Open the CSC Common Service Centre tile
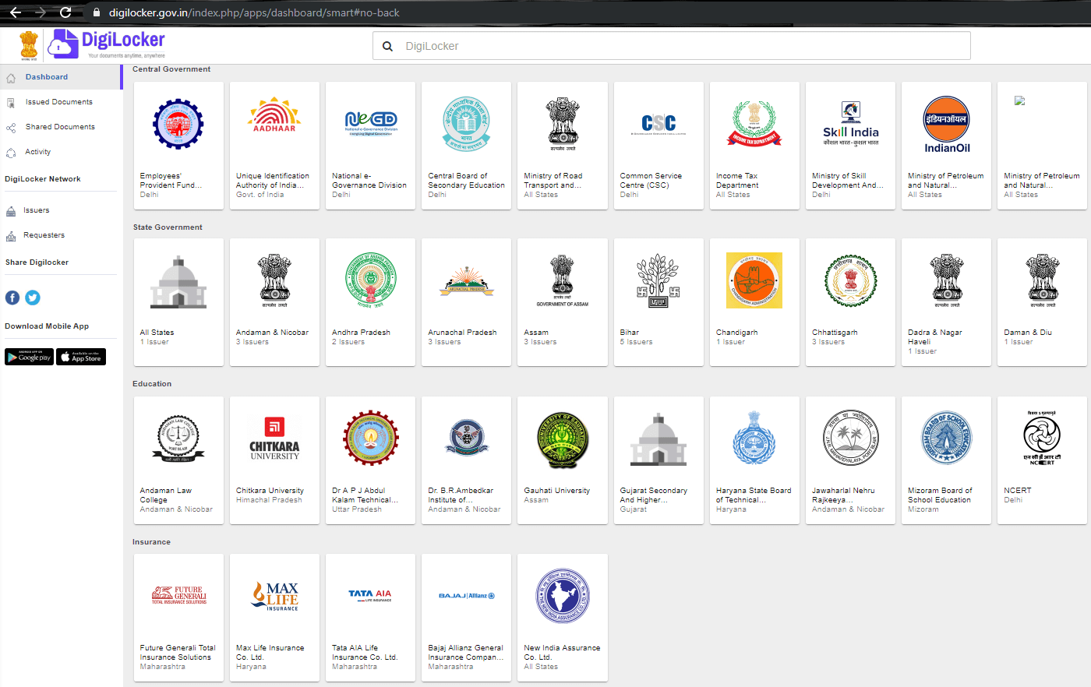Image resolution: width=1091 pixels, height=687 pixels. point(658,145)
